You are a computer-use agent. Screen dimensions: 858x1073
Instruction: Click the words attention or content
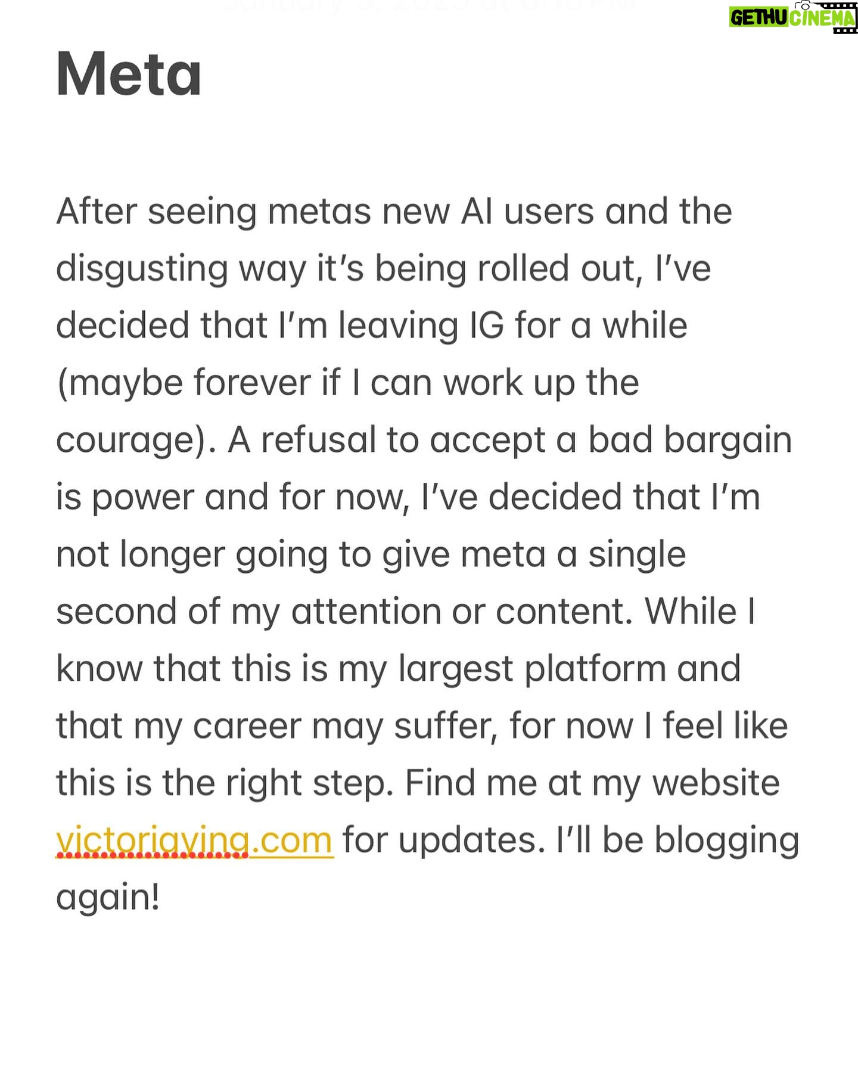(462, 612)
